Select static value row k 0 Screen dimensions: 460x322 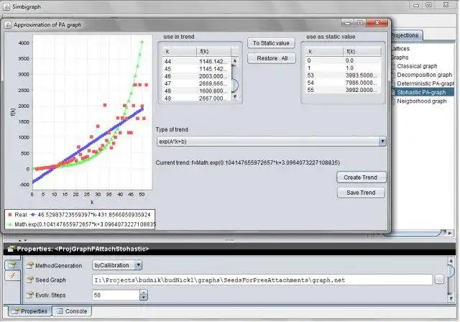[x=343, y=60]
